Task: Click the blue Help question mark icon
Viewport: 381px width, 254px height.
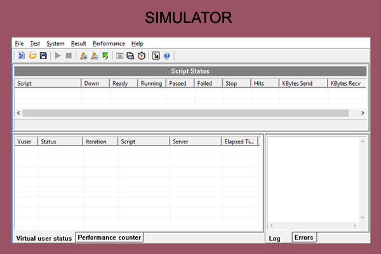Action: (x=167, y=56)
